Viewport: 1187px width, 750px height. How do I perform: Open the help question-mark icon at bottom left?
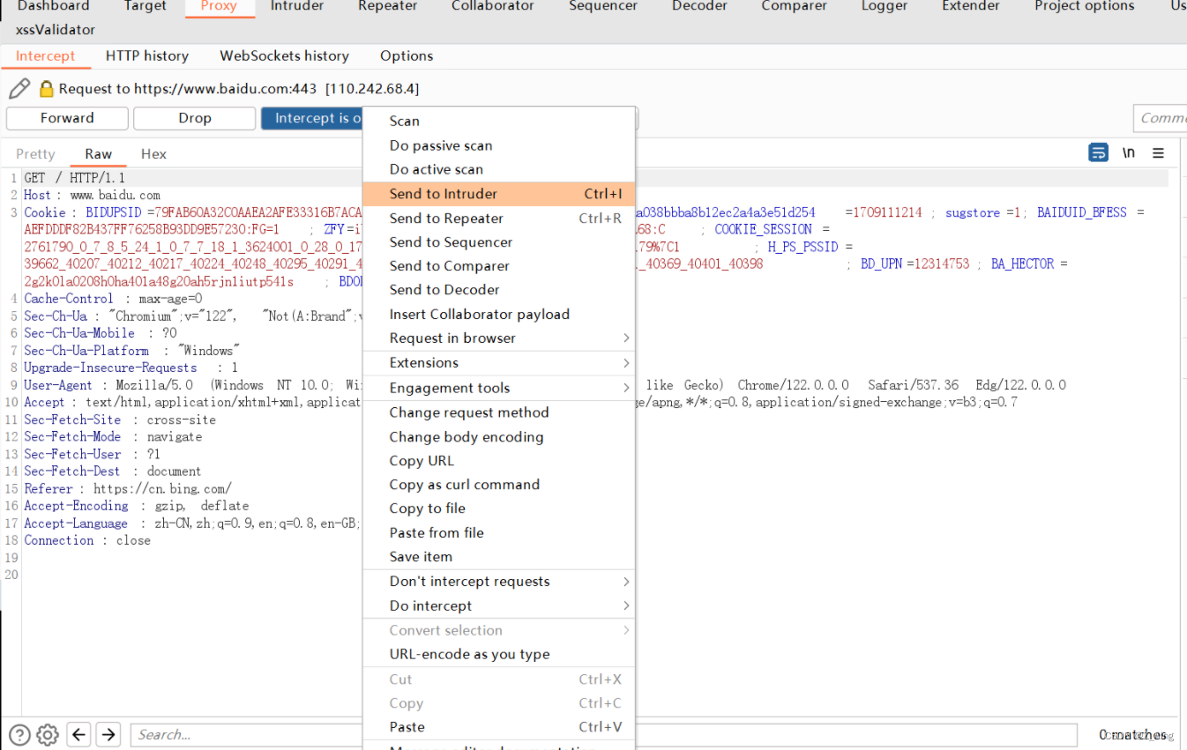19,734
